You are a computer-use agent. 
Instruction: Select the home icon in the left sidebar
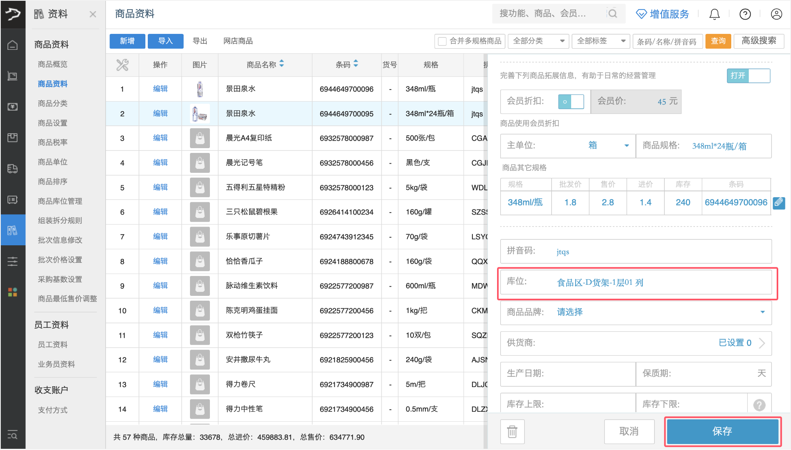pos(13,45)
